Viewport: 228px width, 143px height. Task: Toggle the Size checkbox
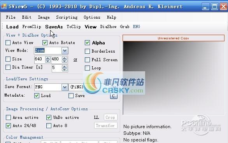(x=8, y=59)
